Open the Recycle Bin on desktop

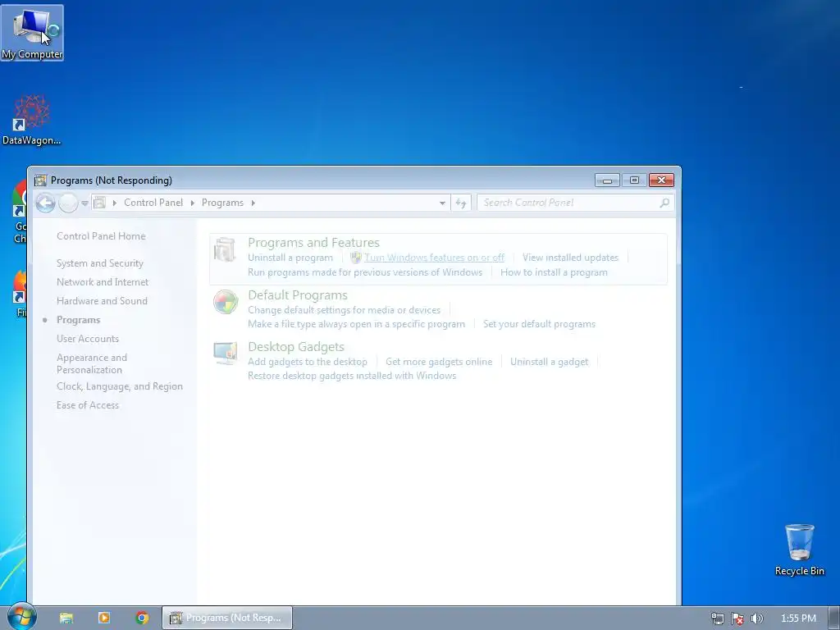(x=799, y=550)
